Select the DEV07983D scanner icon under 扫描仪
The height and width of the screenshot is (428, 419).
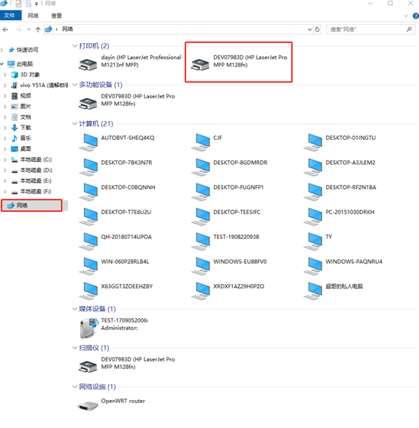pyautogui.click(x=88, y=367)
